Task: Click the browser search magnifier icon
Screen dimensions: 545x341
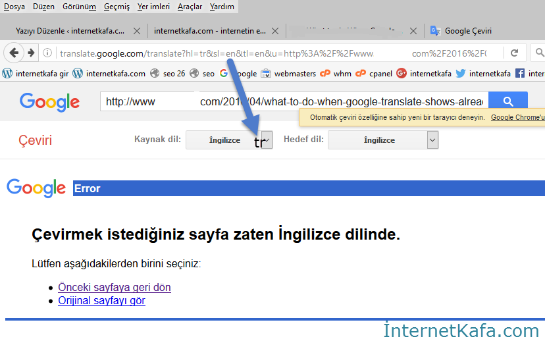Action: [540, 53]
